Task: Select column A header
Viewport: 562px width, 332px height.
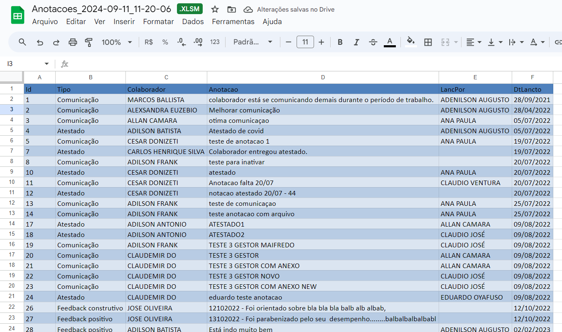Action: click(39, 77)
